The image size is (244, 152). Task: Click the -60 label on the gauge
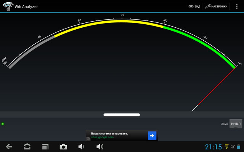pos(165,21)
